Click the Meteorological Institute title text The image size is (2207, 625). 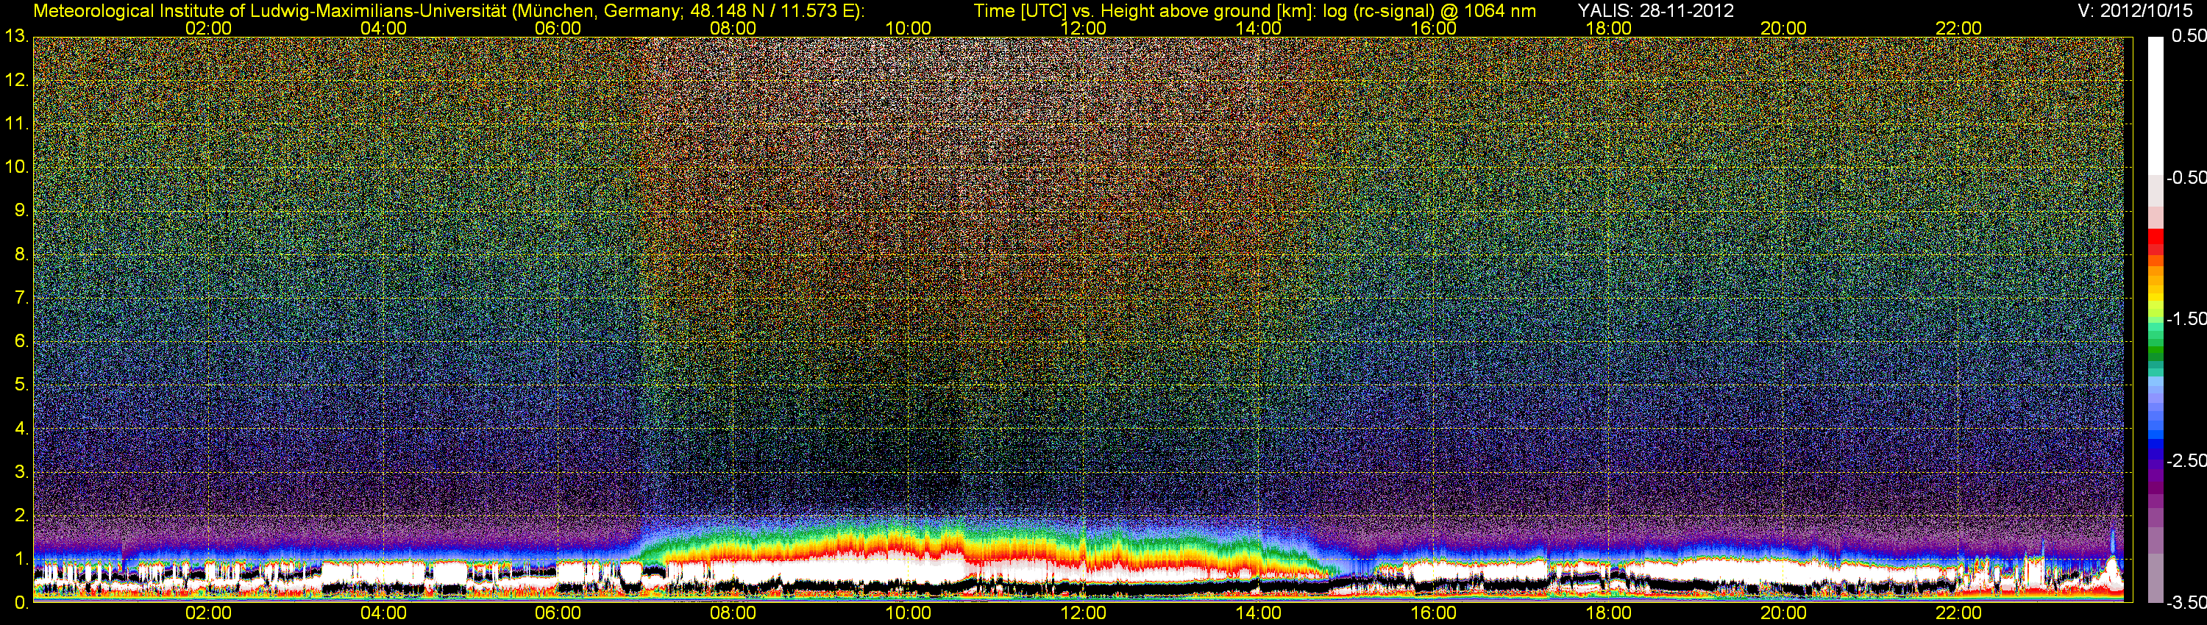point(449,11)
